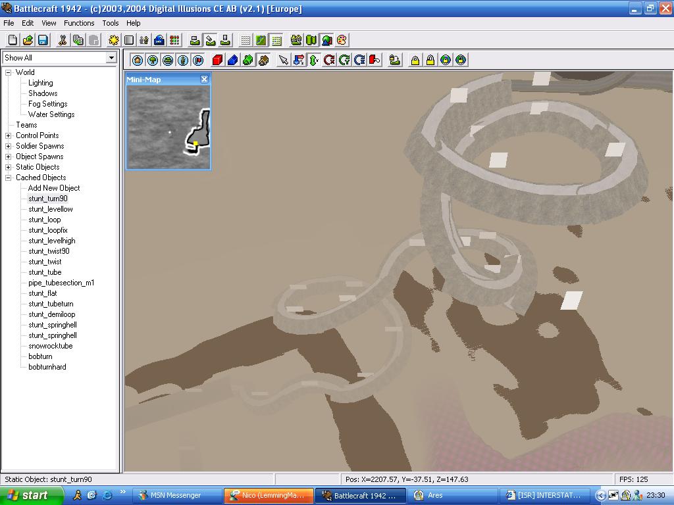674x505 pixels.
Task: Click the scissors Cut icon
Action: click(63, 40)
